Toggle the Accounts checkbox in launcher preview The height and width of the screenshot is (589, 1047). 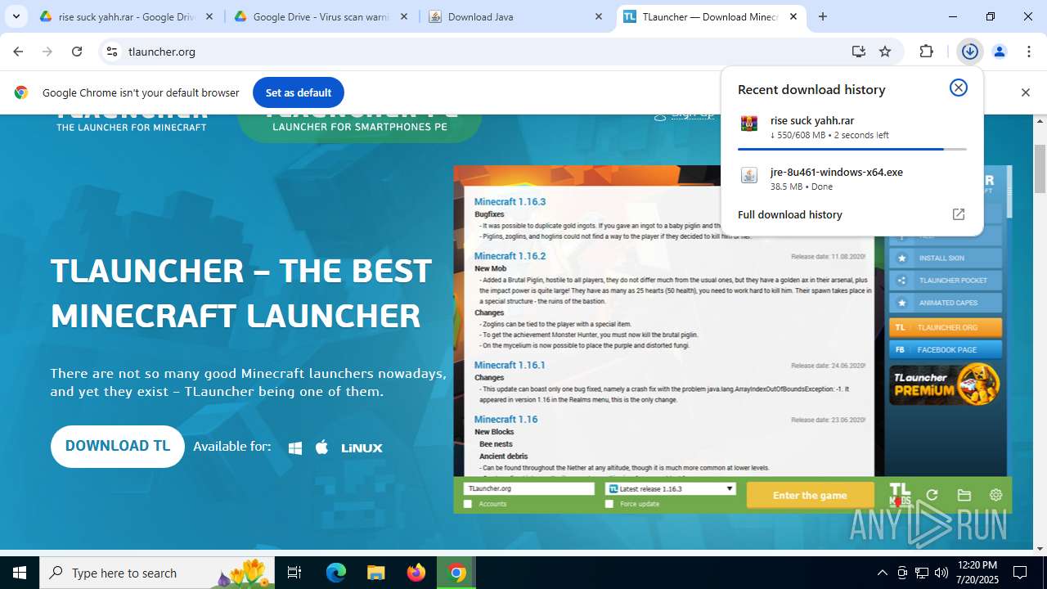468,504
